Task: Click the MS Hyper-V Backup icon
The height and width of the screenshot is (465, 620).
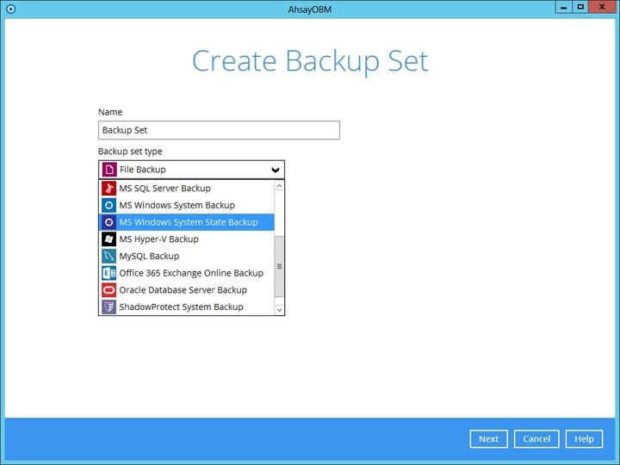Action: 108,239
